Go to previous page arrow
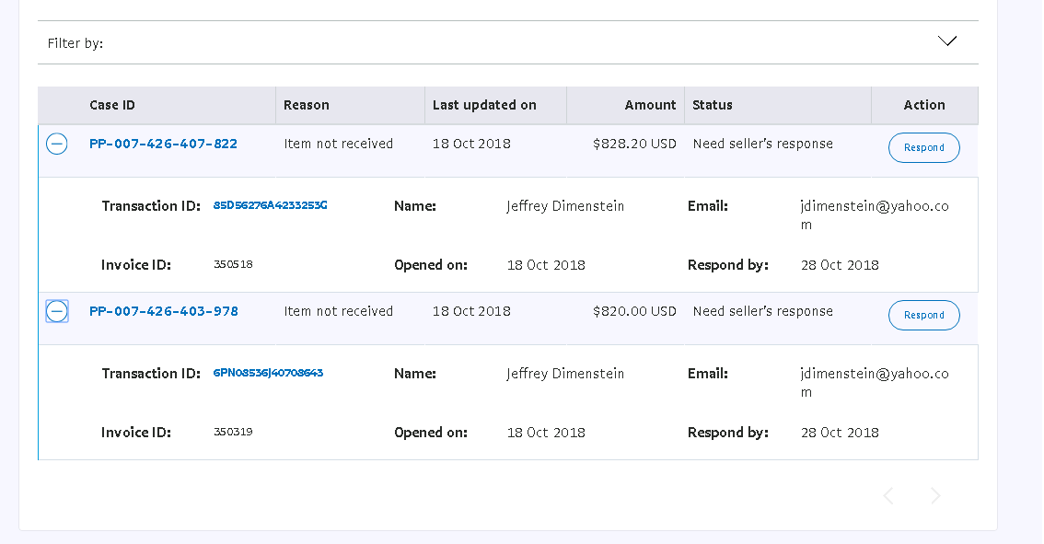This screenshot has width=1044, height=544. (888, 496)
